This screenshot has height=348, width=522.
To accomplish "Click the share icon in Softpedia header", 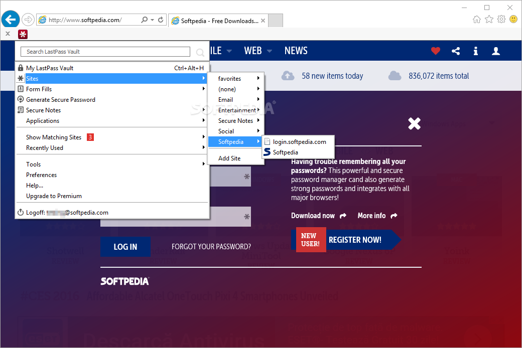I will click(x=456, y=51).
